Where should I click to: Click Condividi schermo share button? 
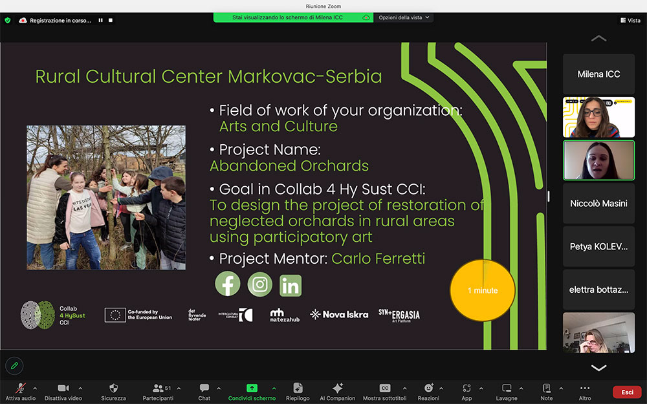pos(252,388)
